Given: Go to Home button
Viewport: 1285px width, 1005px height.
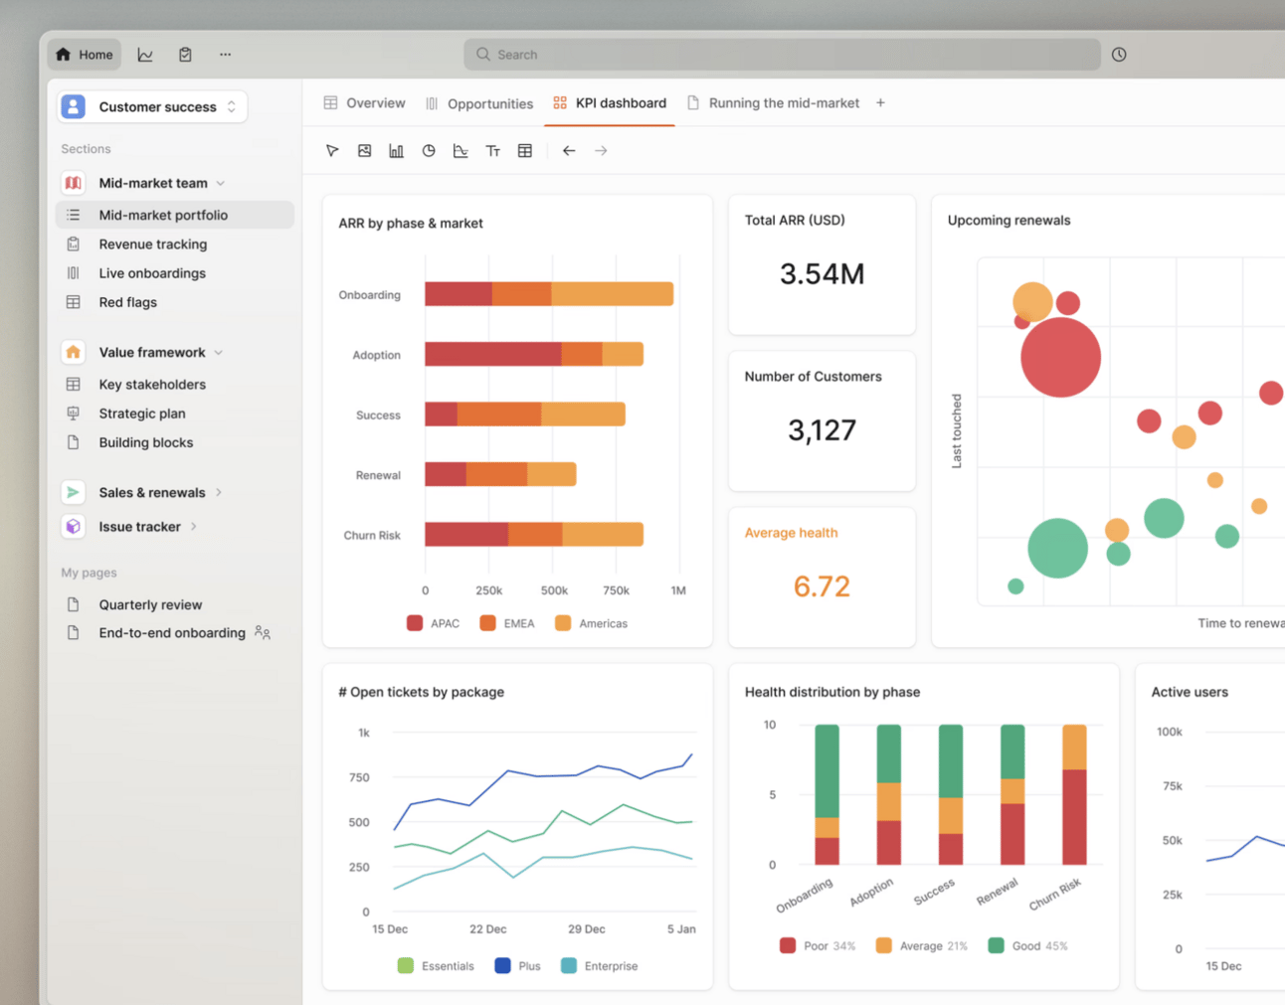Looking at the screenshot, I should [x=85, y=55].
